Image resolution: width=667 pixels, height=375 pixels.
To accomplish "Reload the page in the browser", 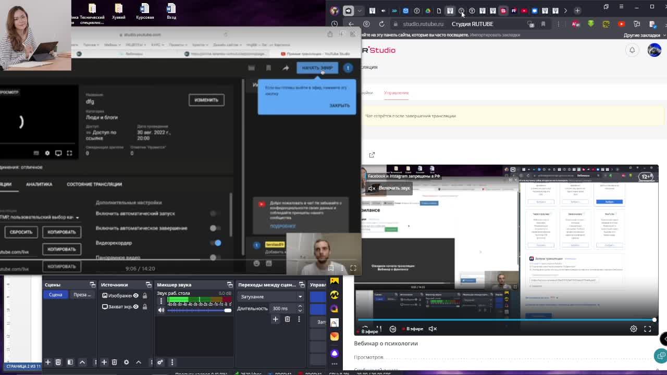I will (x=381, y=24).
